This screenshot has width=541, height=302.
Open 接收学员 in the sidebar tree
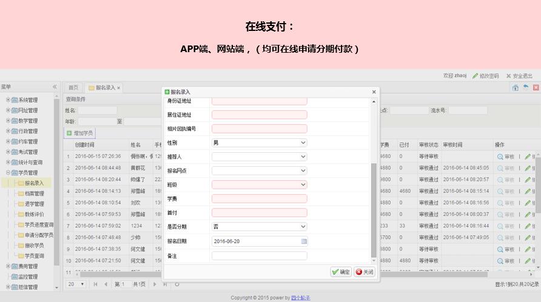tap(35, 246)
